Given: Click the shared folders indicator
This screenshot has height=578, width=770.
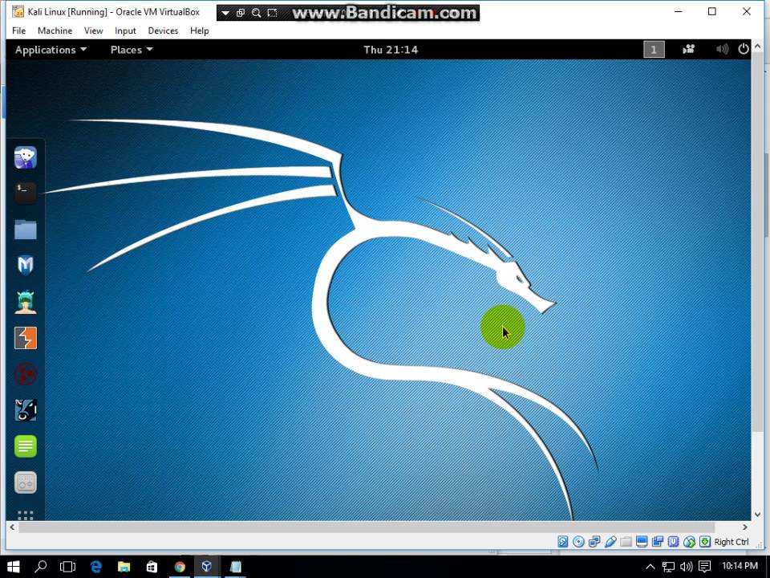Looking at the screenshot, I should coord(626,542).
